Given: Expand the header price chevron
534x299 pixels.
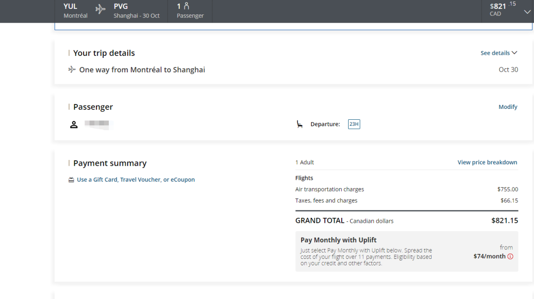Looking at the screenshot, I should pos(527,11).
